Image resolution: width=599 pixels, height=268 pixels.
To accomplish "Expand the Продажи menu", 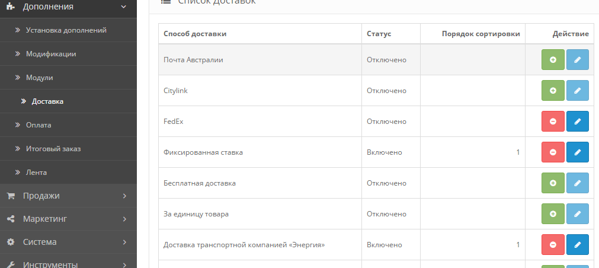I will 68,196.
